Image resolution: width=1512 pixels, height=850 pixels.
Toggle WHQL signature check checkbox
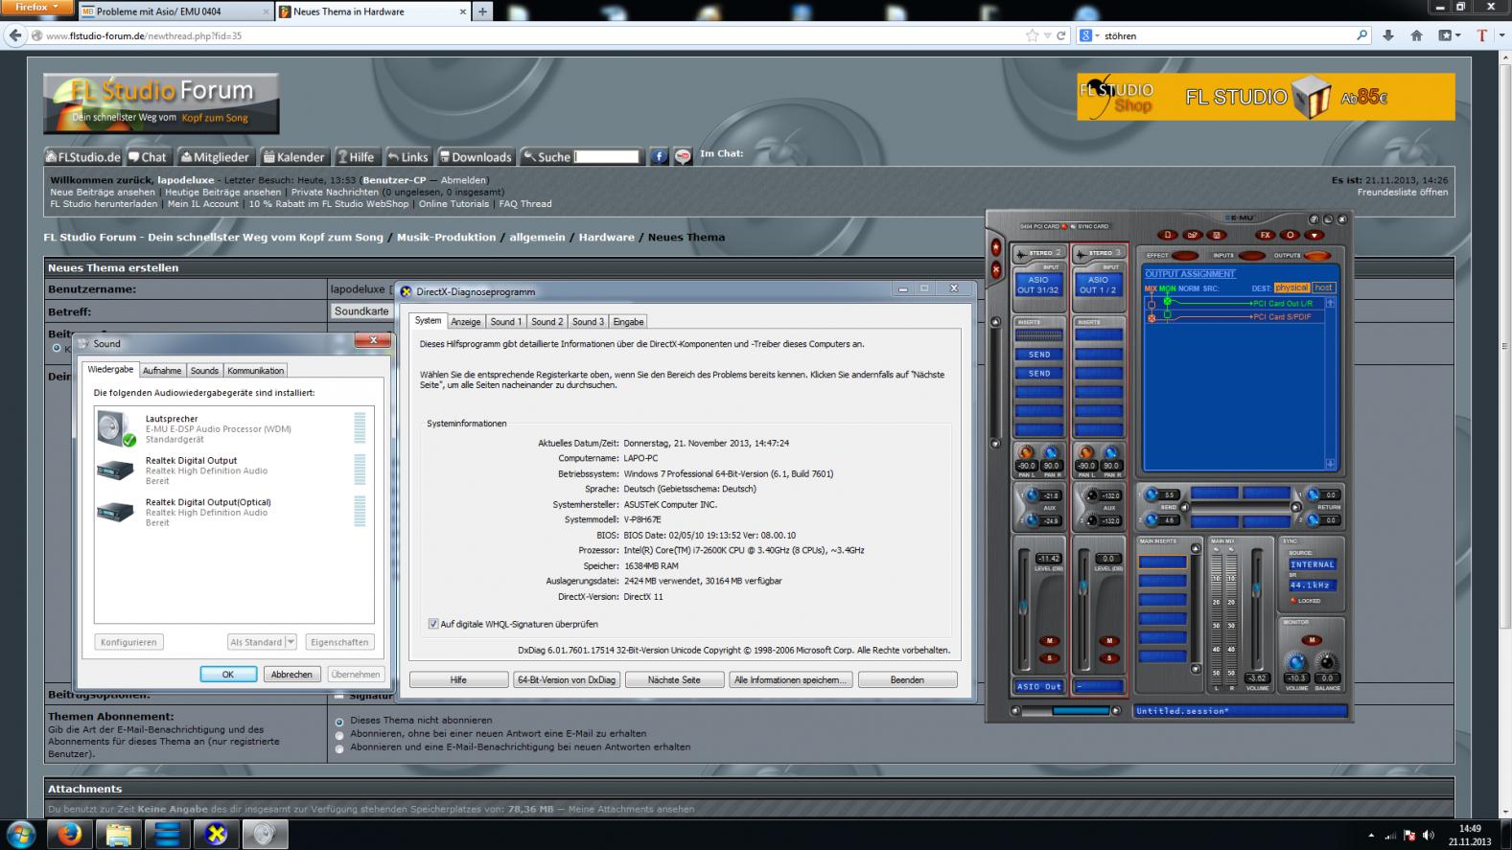433,624
